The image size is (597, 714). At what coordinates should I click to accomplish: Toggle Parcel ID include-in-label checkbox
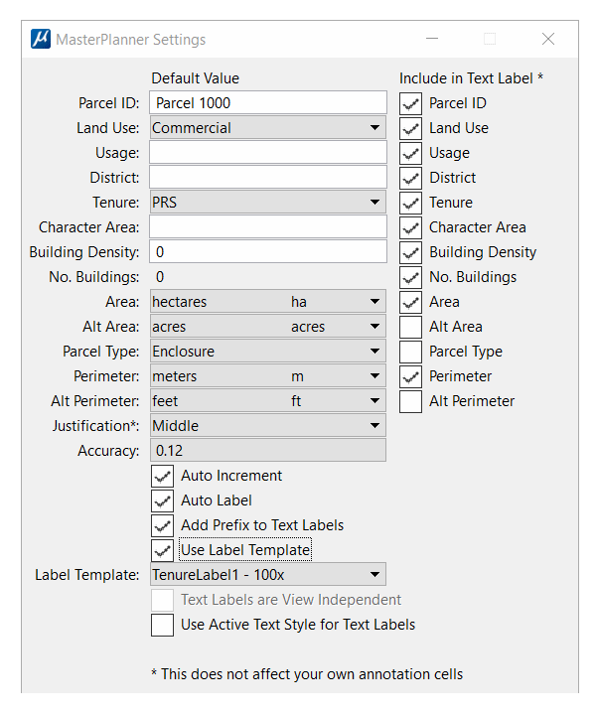(411, 103)
